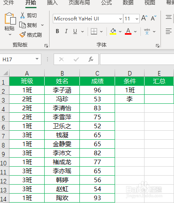Image resolution: width=174 pixels, height=203 pixels.
Task: Click the Paste clipboard icon
Action: pos(10,18)
